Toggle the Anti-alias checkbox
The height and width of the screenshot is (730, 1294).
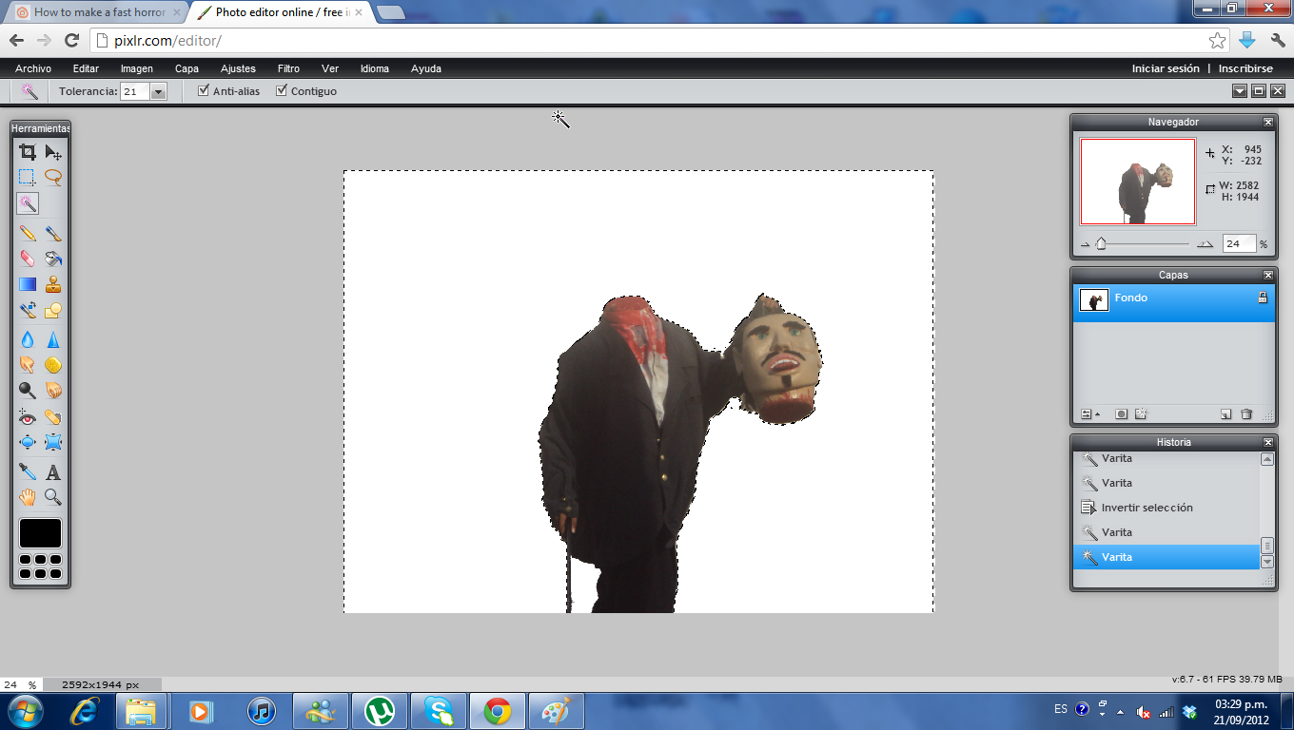pos(204,90)
